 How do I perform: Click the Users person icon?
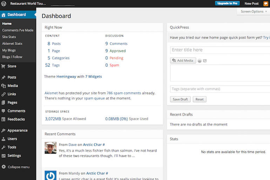click(3, 139)
